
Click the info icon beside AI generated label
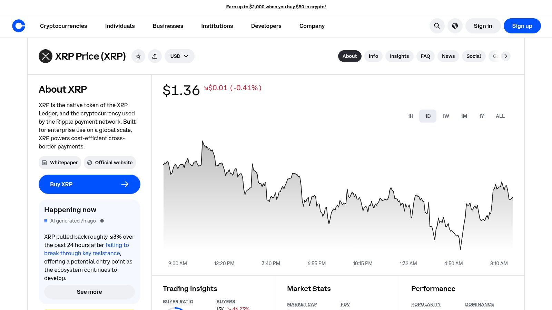point(102,221)
